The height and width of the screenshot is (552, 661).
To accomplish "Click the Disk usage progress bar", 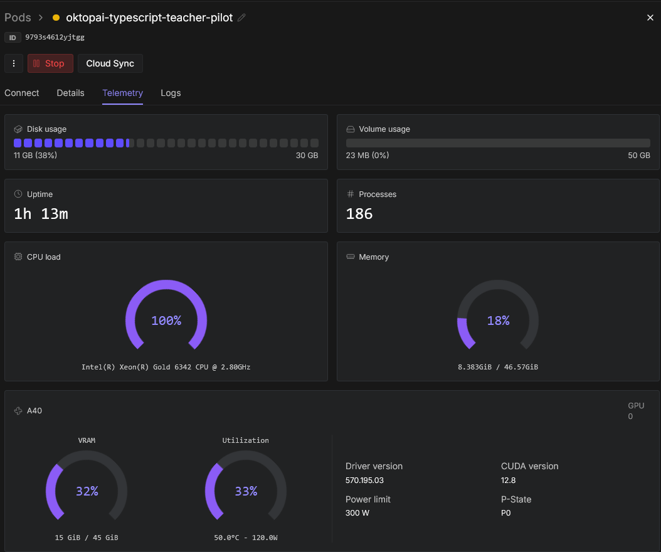I will [166, 143].
